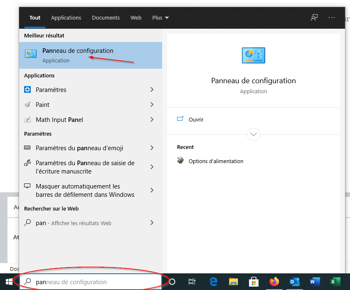Viewport: 350px width, 290px height.
Task: Click Ouvrir to open the Control Panel
Action: coord(196,119)
